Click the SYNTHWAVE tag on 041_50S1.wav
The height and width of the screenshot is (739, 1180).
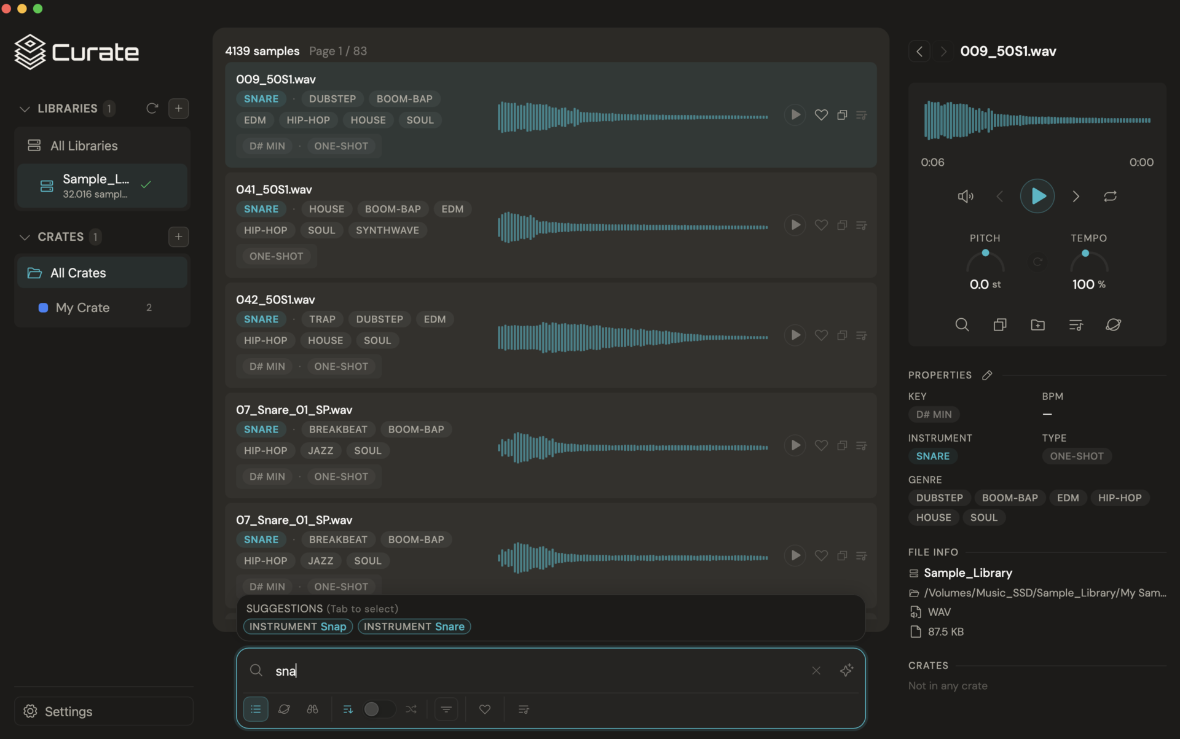[387, 230]
